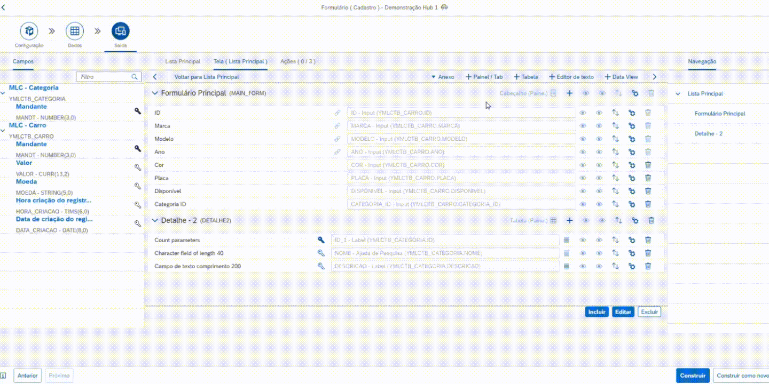
Task: Click the Dados step table icon
Action: tap(75, 31)
